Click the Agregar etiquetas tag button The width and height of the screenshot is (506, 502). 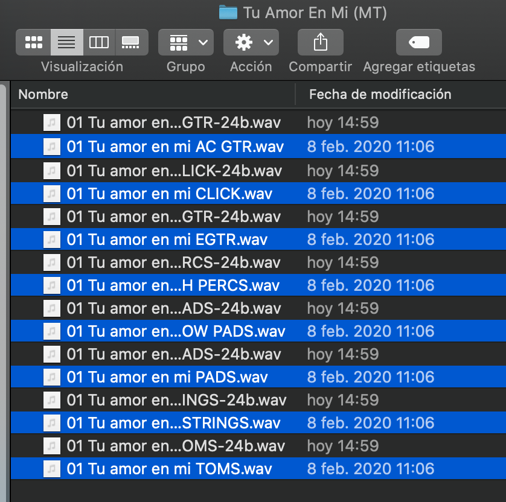419,42
